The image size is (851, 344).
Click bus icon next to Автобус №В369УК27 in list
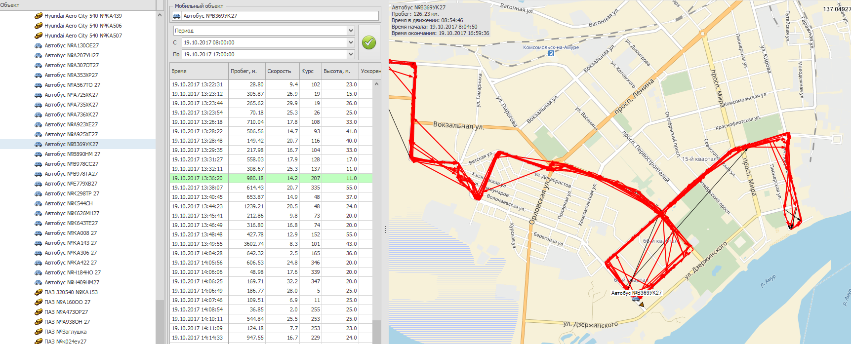(38, 144)
